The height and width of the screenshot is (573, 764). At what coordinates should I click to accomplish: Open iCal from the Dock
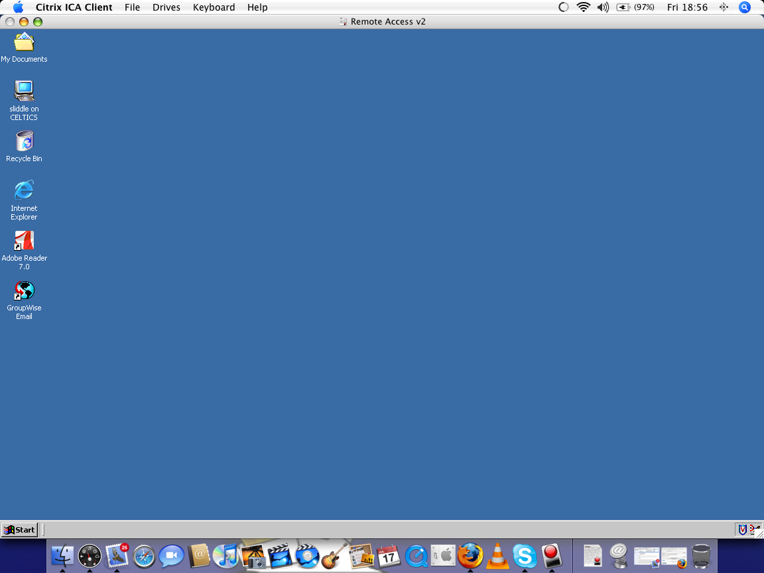pos(389,556)
